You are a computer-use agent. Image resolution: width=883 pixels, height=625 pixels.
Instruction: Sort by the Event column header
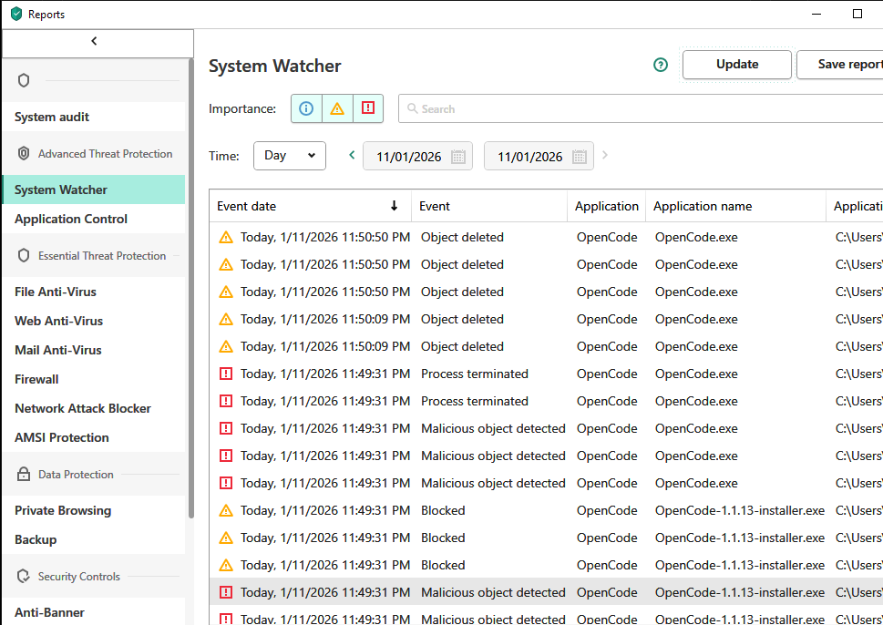pyautogui.click(x=489, y=206)
